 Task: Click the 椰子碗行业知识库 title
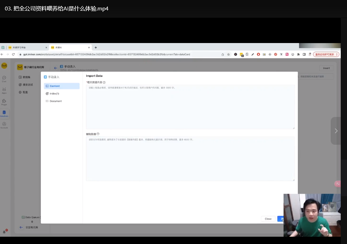[34, 67]
